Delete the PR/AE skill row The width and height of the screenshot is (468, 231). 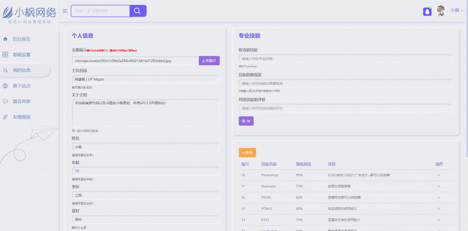(438, 198)
